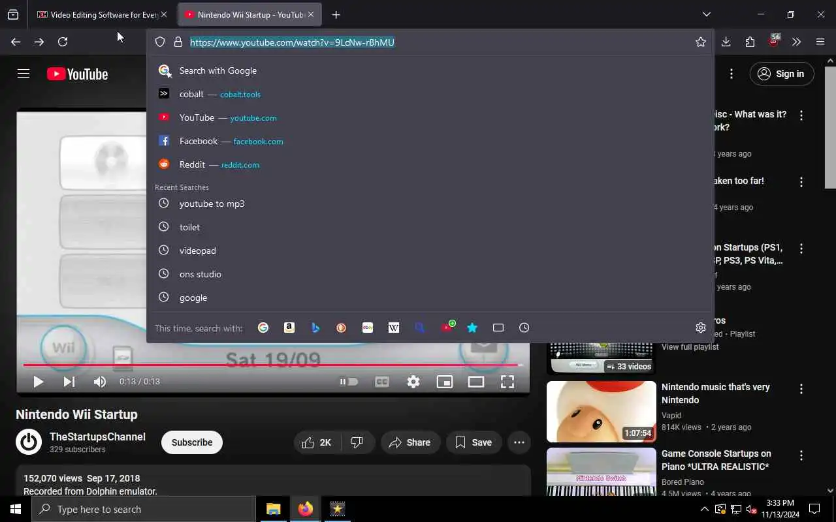The height and width of the screenshot is (522, 836).
Task: Click the tracking protection shield icon
Action: 160,42
